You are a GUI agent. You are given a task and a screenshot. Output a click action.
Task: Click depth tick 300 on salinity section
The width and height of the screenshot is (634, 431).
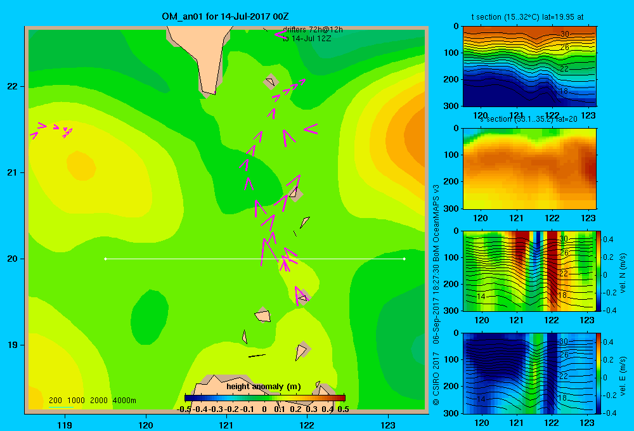click(x=452, y=209)
